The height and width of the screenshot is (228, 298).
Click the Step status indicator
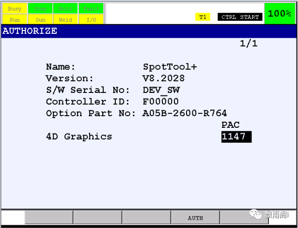click(40, 9)
